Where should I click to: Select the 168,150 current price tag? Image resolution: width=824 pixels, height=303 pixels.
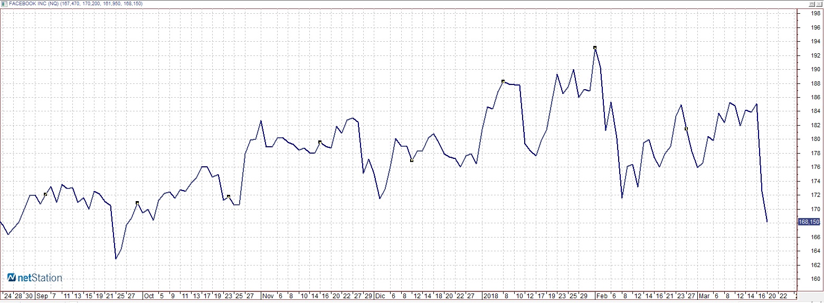click(810, 222)
